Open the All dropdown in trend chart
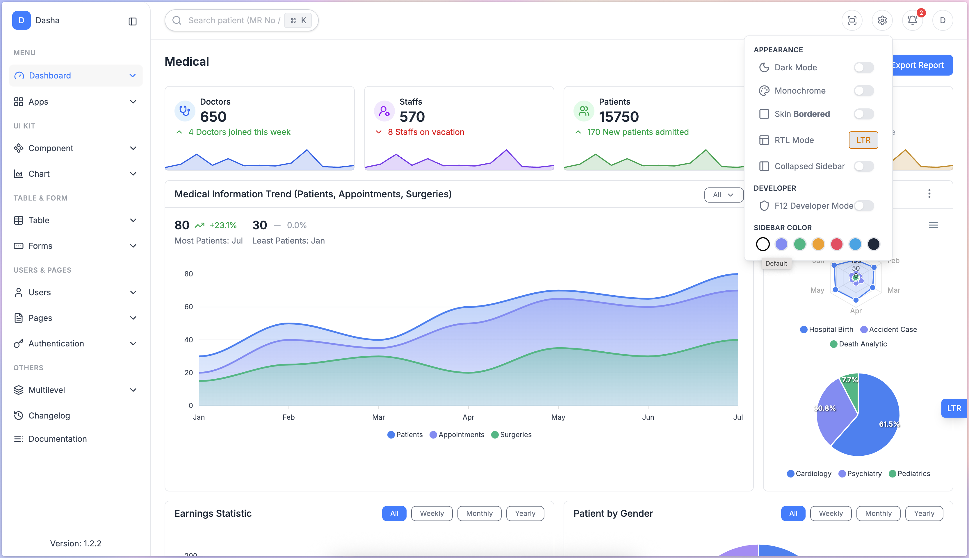969x558 pixels. pyautogui.click(x=723, y=195)
